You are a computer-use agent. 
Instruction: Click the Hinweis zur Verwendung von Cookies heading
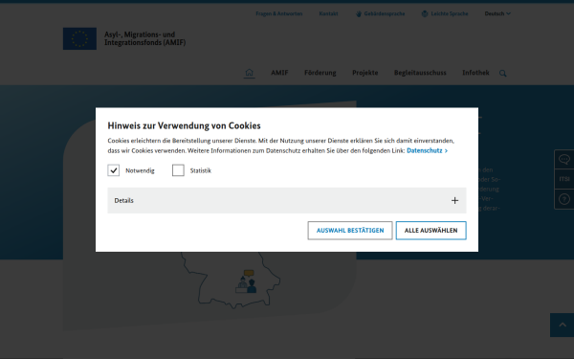pos(184,125)
